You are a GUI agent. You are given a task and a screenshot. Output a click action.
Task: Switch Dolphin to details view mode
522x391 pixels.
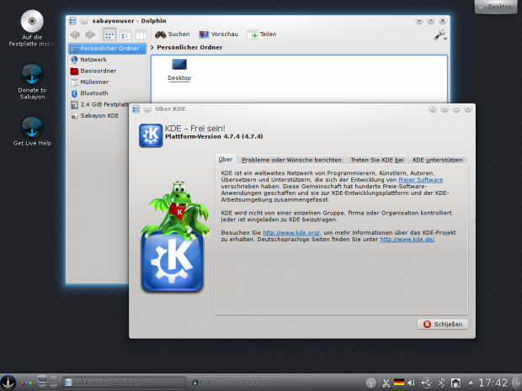click(125, 34)
